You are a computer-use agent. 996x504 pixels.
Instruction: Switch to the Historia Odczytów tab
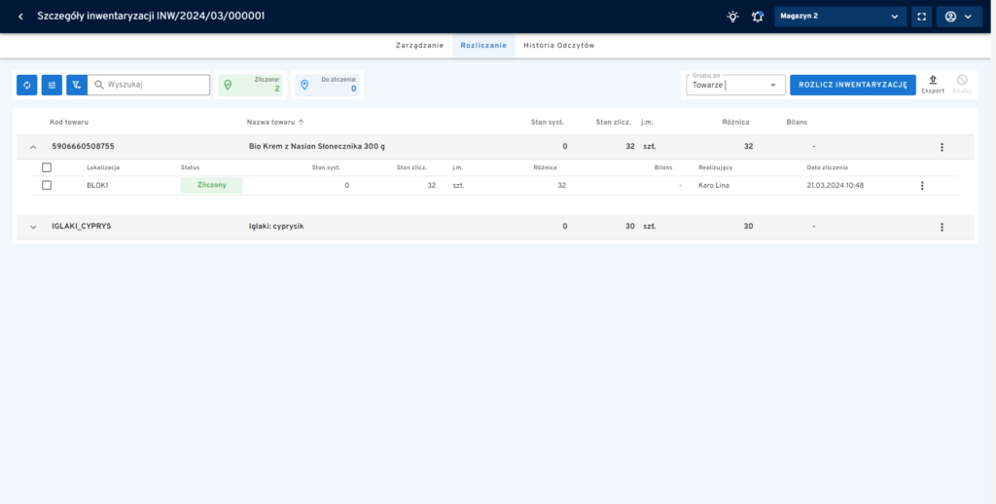pyautogui.click(x=558, y=46)
